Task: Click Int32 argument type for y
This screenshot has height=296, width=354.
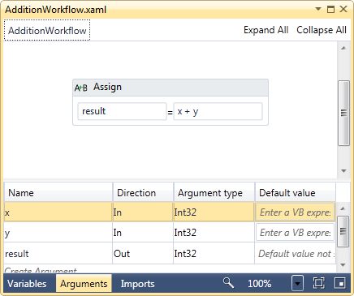Action: [214, 233]
